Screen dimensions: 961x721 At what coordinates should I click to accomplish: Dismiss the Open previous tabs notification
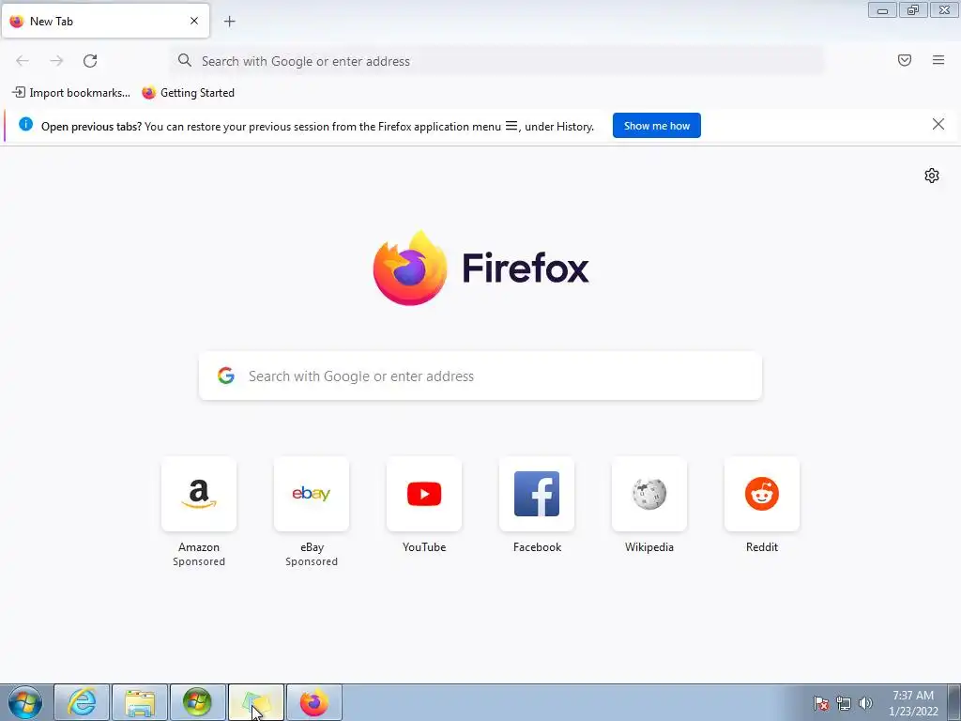click(938, 125)
